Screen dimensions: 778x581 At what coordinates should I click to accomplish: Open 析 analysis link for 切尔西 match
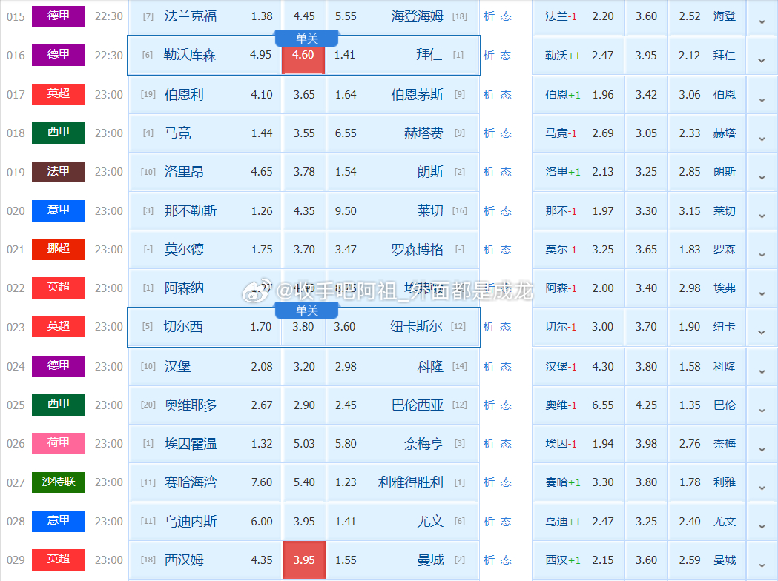click(489, 326)
